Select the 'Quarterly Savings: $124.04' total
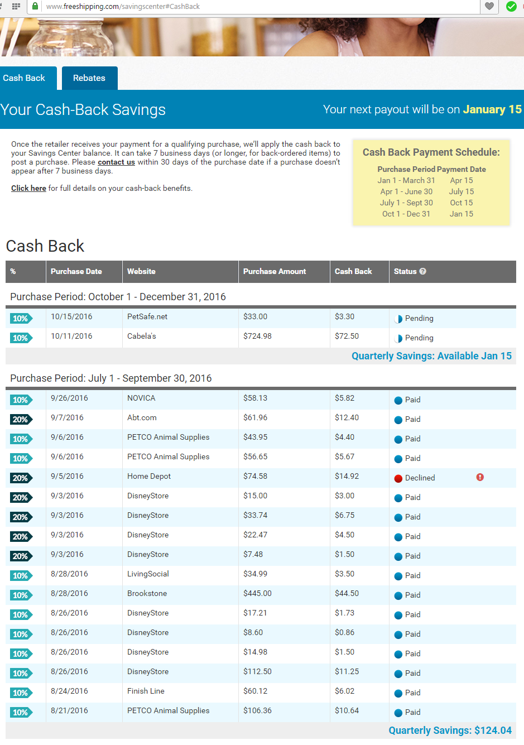The height and width of the screenshot is (745, 524). click(x=450, y=730)
